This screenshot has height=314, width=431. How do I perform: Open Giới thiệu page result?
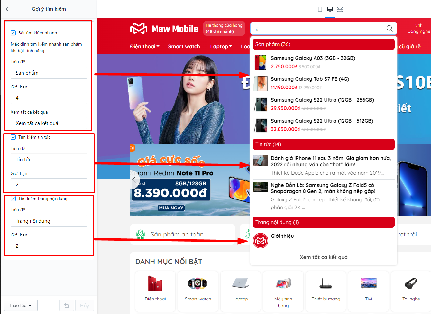pos(282,236)
